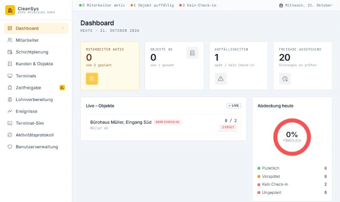View the Aktivitätsprotokoll
This screenshot has height=202, width=340.
point(36,135)
